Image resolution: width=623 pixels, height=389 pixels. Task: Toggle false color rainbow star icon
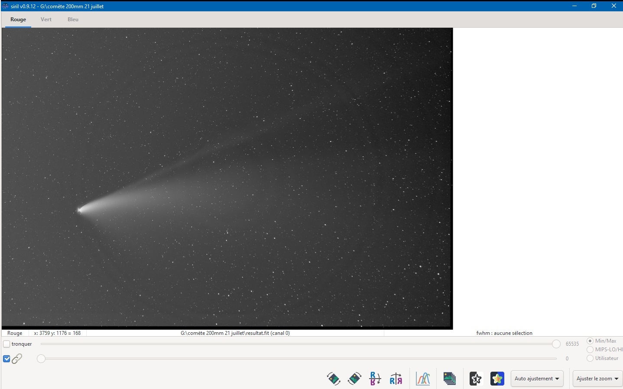497,379
